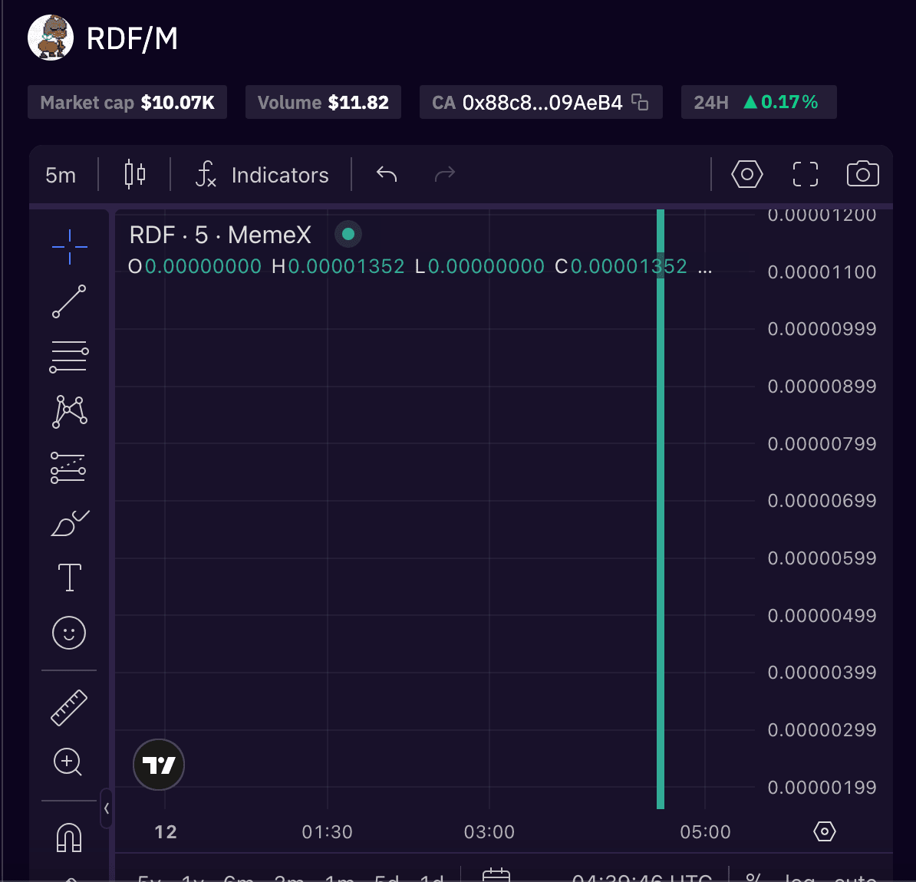The width and height of the screenshot is (916, 882).
Task: Open the 5m timeframe interval dropdown
Action: coord(61,175)
